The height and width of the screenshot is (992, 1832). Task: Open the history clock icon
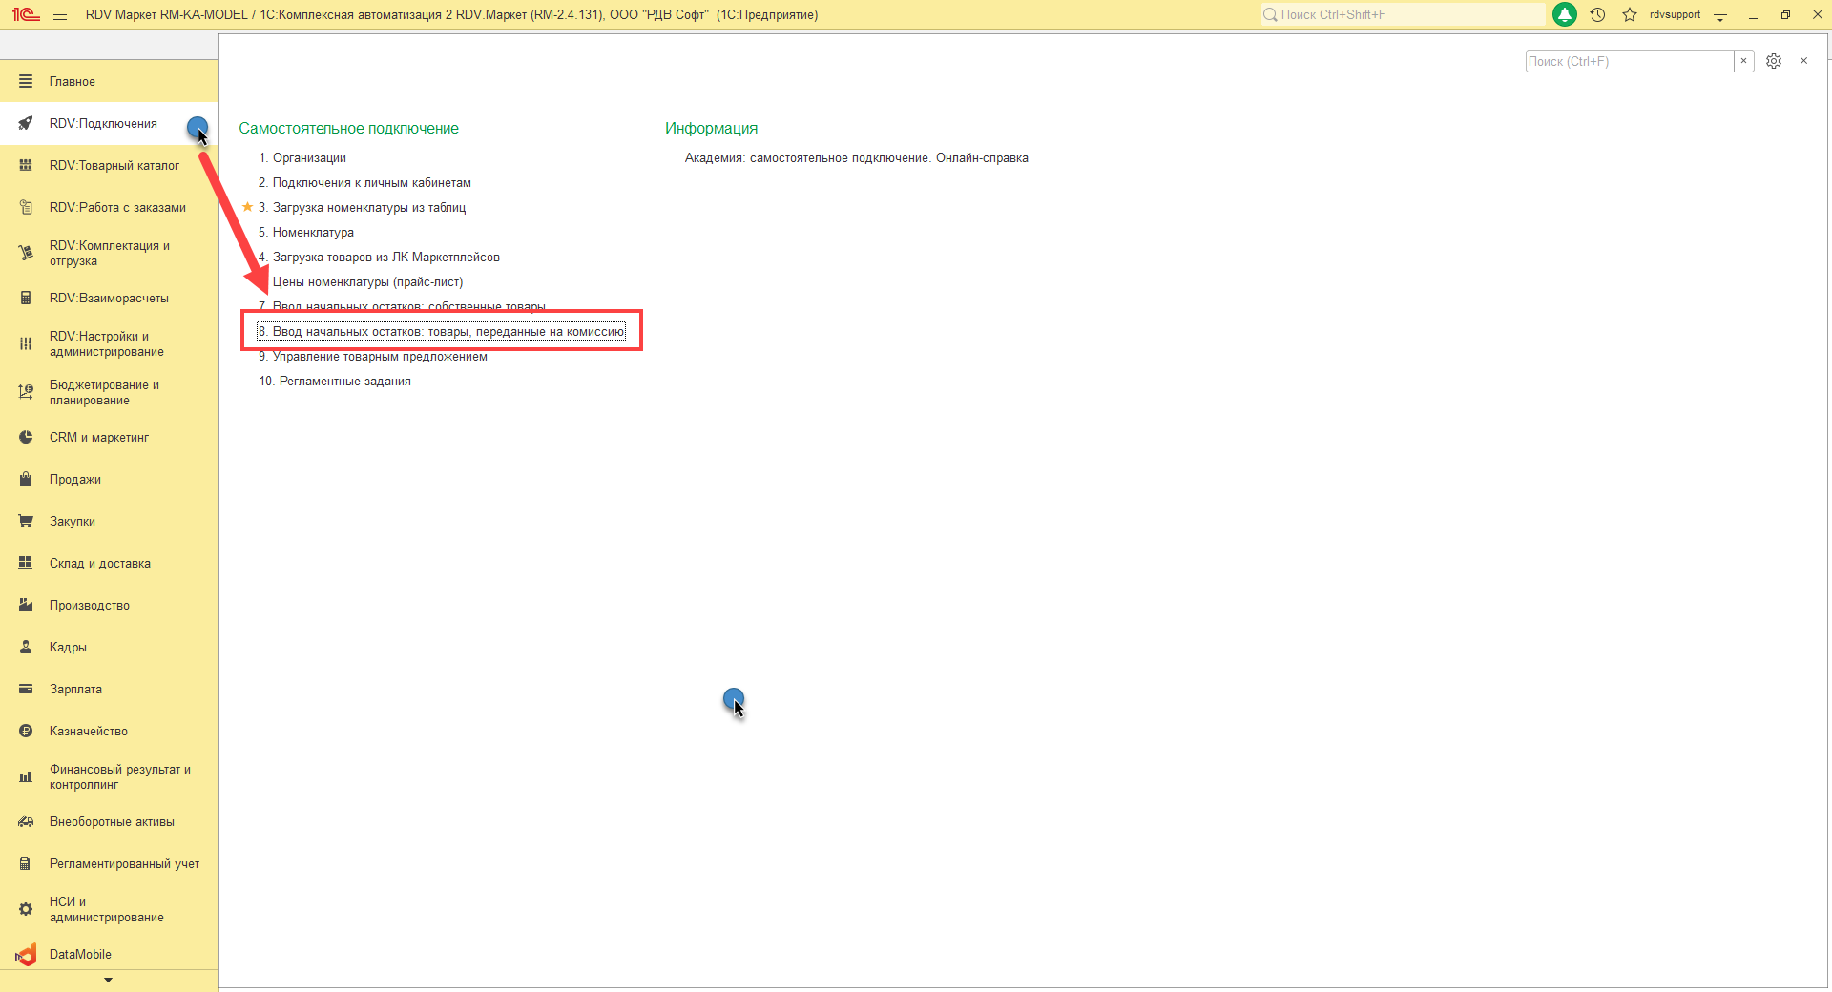(x=1598, y=14)
